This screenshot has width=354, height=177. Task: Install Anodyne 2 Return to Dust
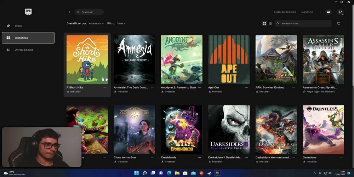168,92
